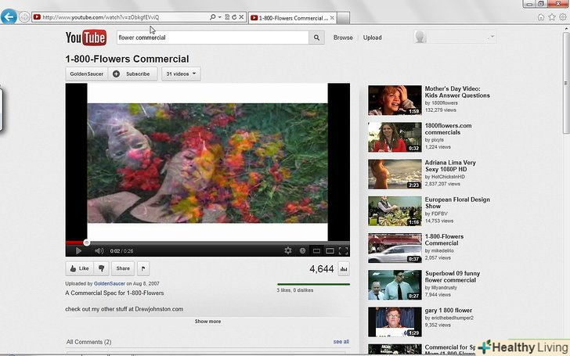Screen dimensions: 570x356
Task: Like the video with thumbs up
Action: point(79,268)
